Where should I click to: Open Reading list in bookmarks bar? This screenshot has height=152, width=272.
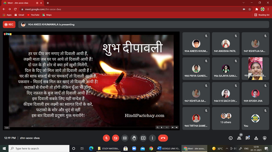(x=262, y=15)
